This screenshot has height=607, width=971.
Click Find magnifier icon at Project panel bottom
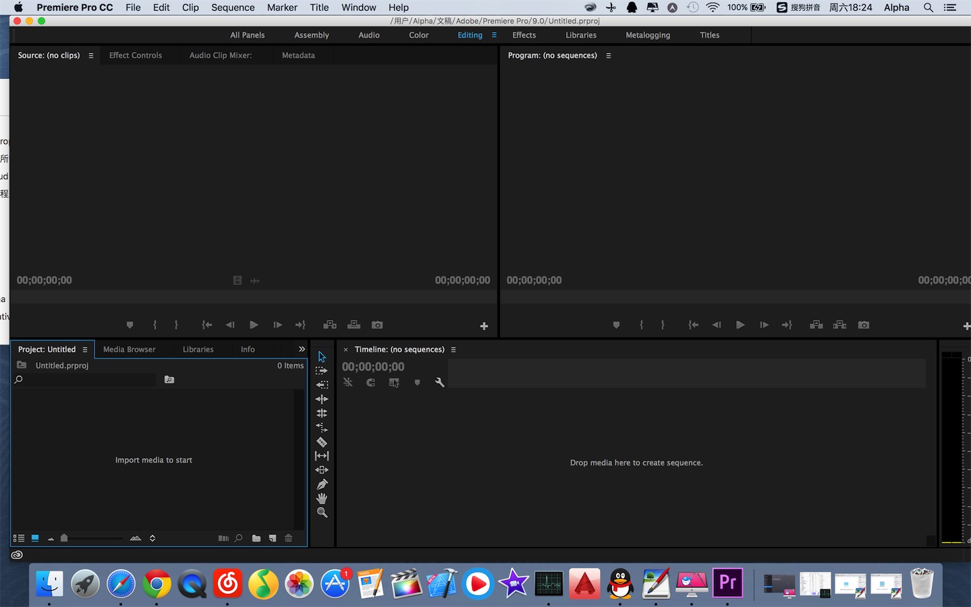(x=238, y=538)
